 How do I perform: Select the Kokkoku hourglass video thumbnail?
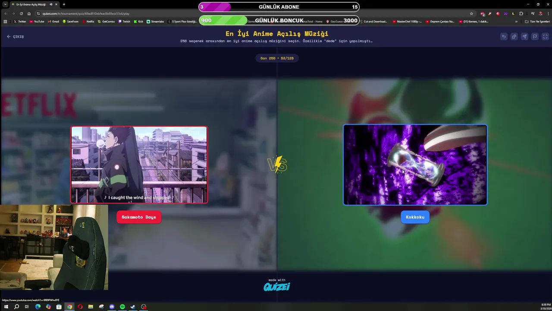pyautogui.click(x=415, y=165)
